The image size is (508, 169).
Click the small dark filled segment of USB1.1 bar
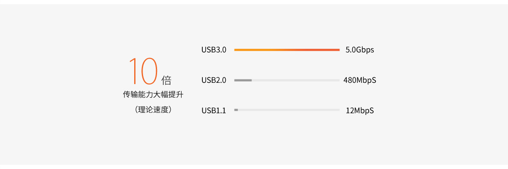(x=236, y=110)
